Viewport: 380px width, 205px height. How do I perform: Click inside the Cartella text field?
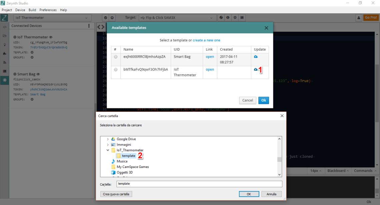199,184
